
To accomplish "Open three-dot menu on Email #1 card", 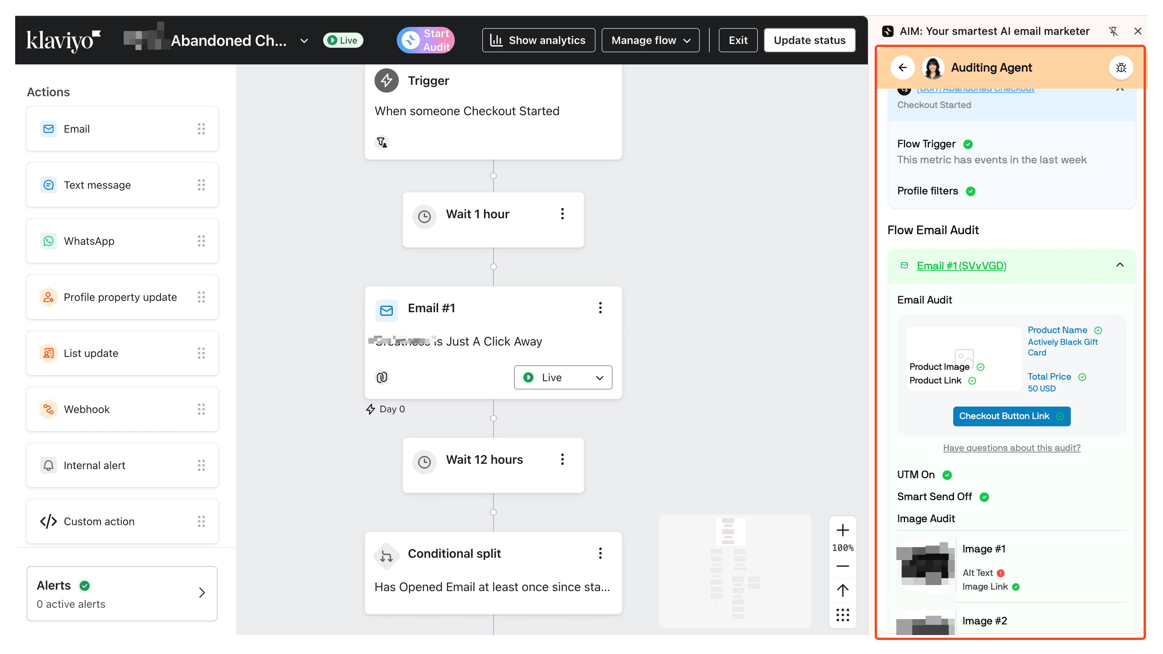I will tap(600, 308).
